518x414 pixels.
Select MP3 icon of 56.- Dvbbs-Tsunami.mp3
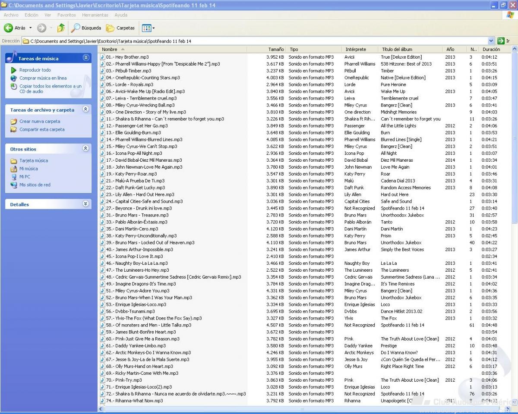point(103,311)
